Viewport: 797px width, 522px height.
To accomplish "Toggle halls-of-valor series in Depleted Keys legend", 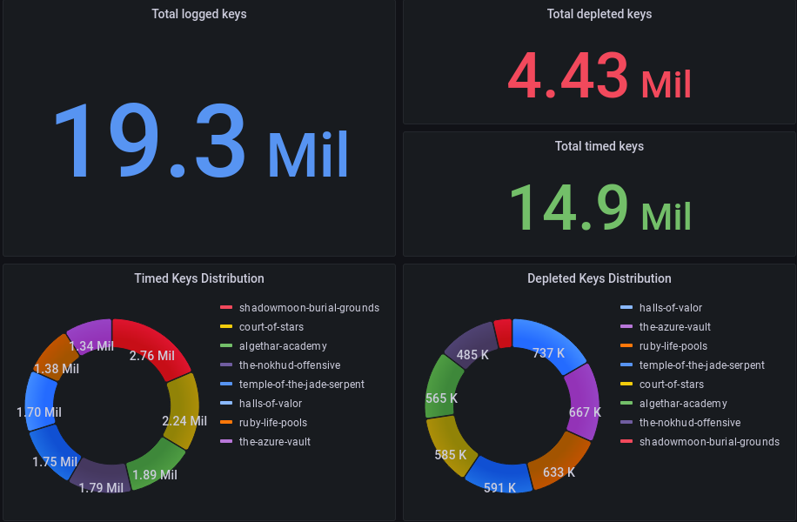I will 670,308.
